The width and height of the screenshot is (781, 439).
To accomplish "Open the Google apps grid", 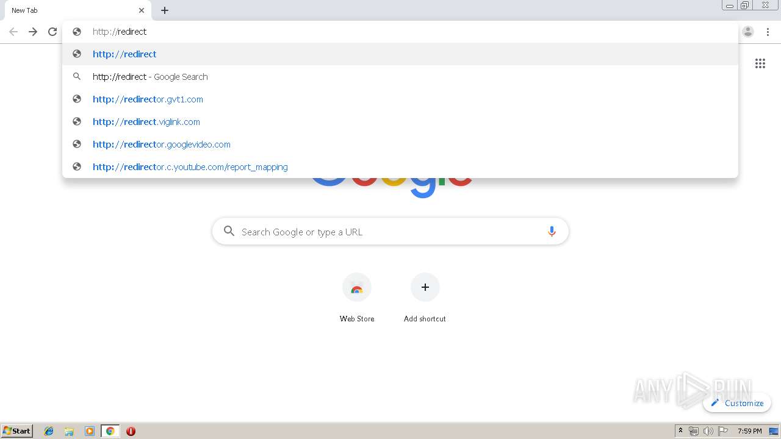I will [x=760, y=63].
